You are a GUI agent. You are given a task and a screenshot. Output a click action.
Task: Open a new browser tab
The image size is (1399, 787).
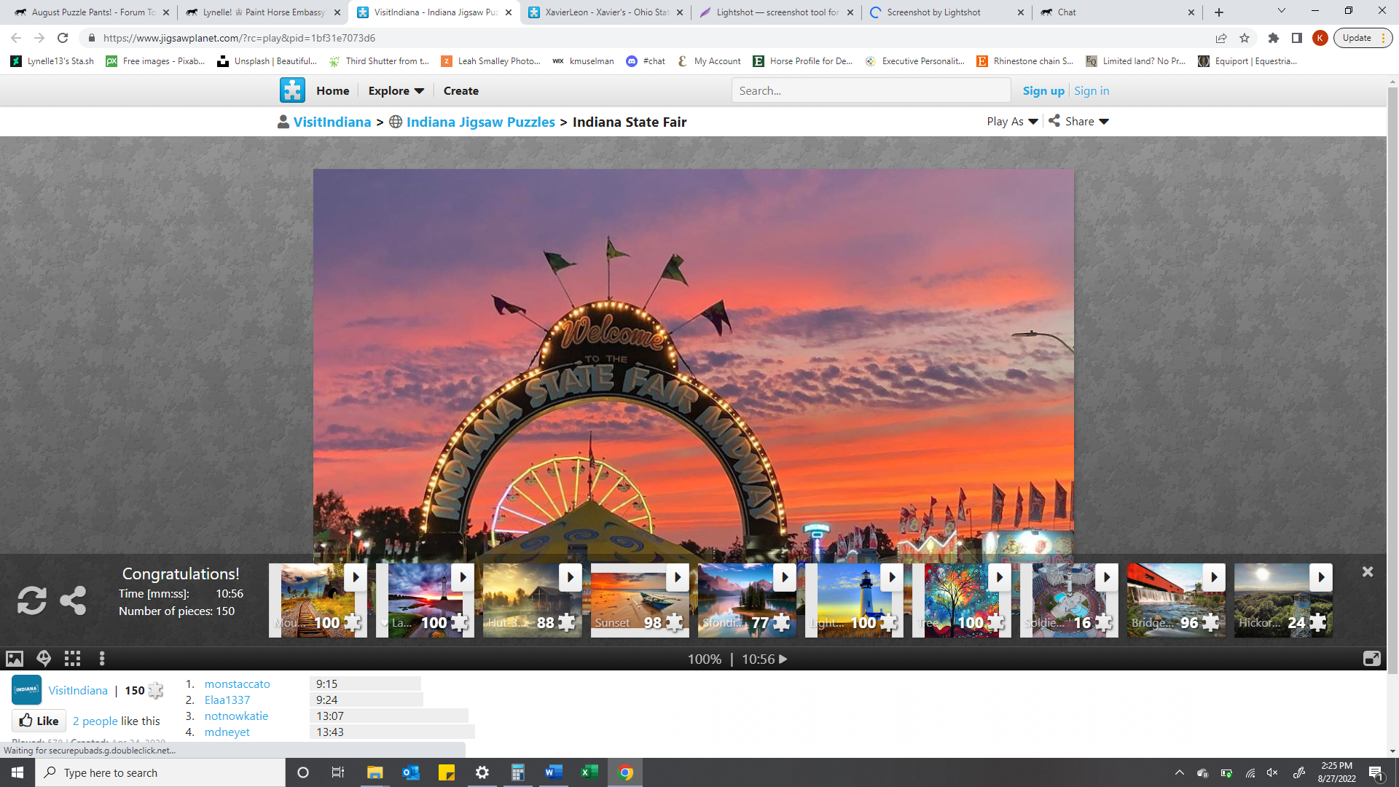click(1219, 12)
